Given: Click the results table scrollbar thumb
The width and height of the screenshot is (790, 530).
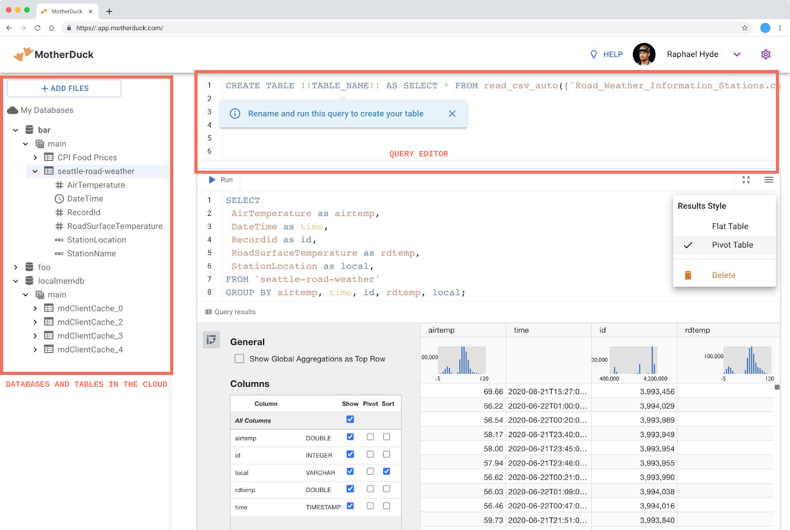Looking at the screenshot, I should coord(777,387).
